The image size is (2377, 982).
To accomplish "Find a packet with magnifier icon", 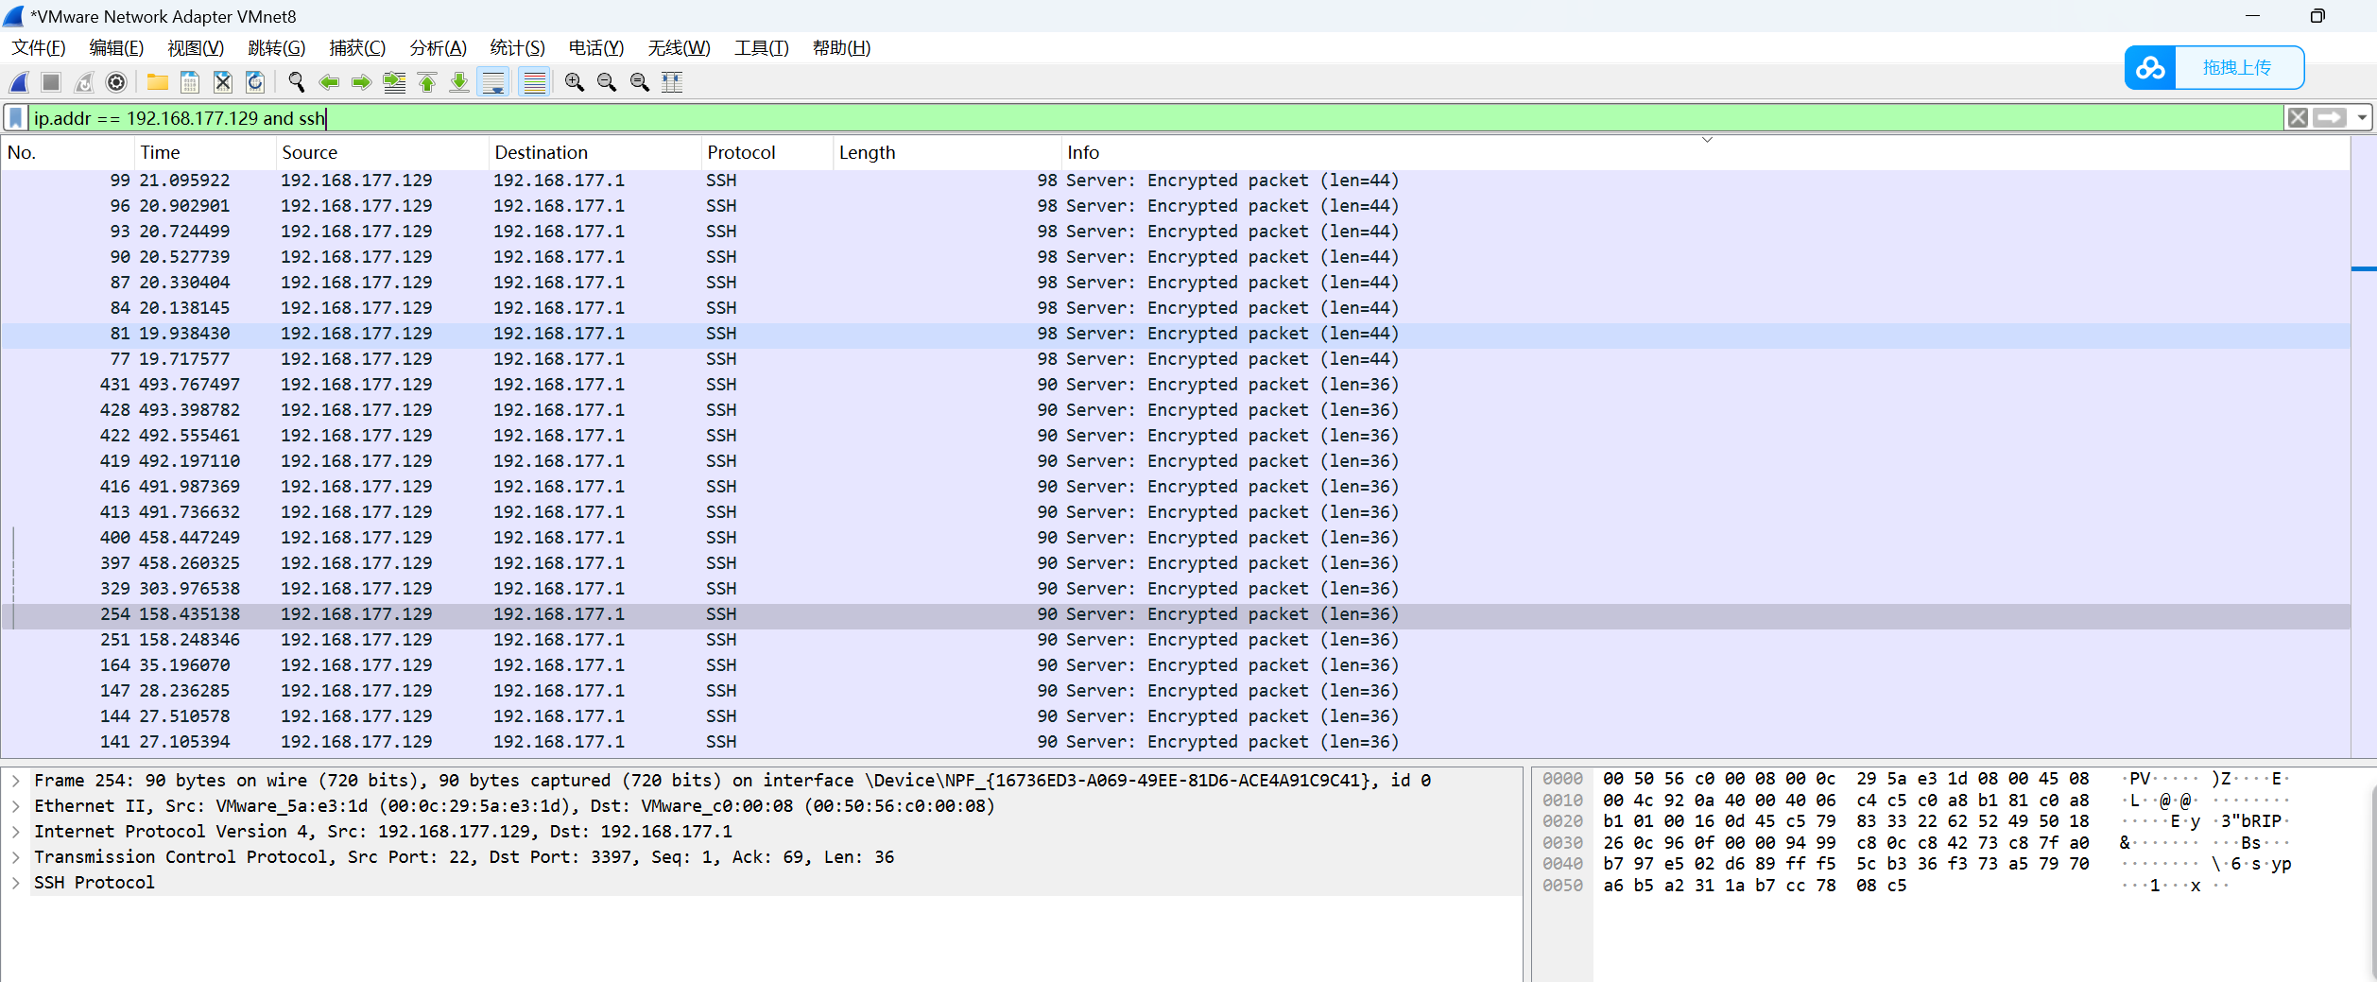I will coord(297,82).
